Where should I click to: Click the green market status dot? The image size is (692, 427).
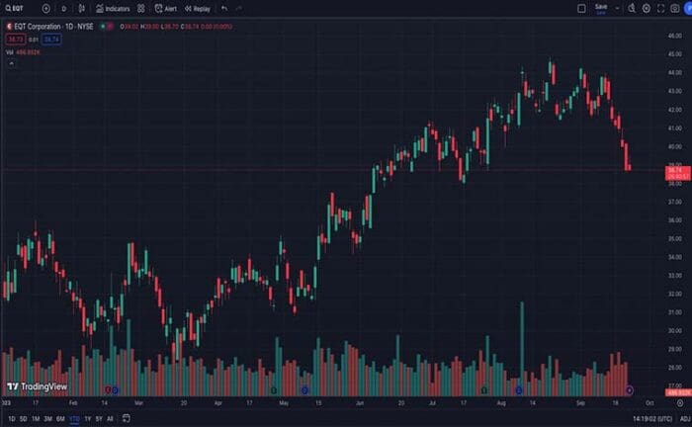[103, 27]
